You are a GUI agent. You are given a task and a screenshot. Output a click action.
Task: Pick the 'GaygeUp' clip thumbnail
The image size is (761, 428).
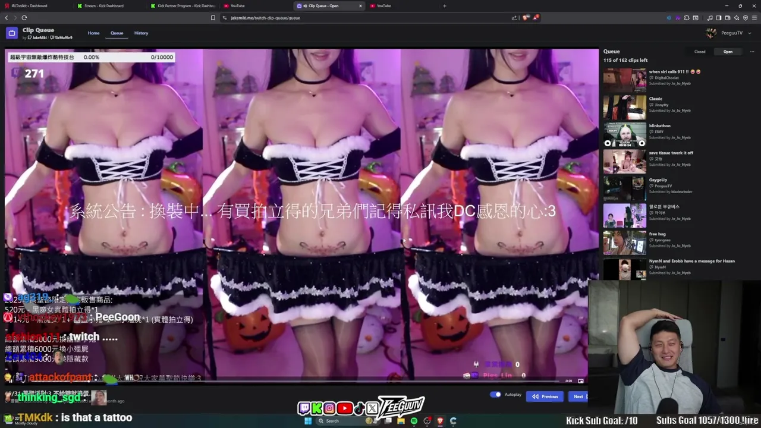[x=624, y=188]
